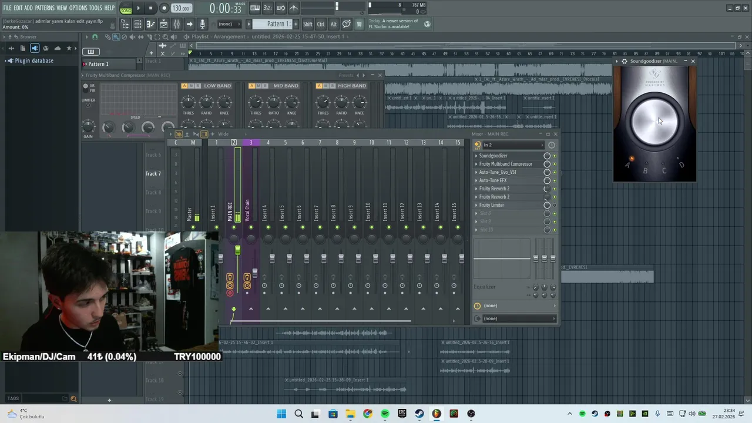
Task: Open the In 2 input dropdown in Mixer
Action: [x=513, y=145]
